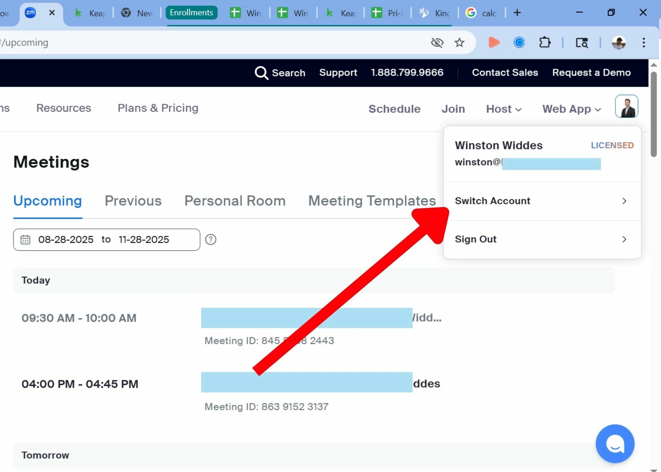Image resolution: width=661 pixels, height=472 pixels.
Task: Click the Switch Account chevron arrow
Action: coord(624,201)
